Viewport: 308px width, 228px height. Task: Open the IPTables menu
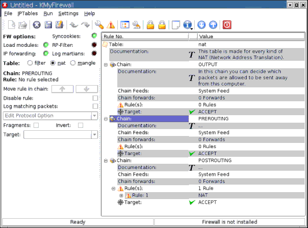(28, 13)
